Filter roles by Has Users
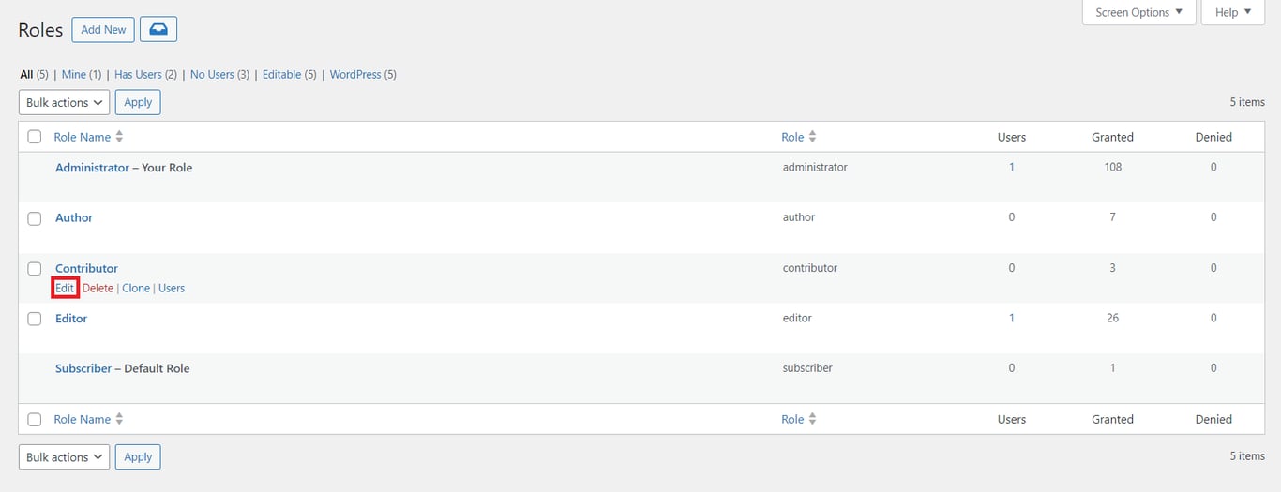Image resolution: width=1281 pixels, height=492 pixels. point(145,74)
